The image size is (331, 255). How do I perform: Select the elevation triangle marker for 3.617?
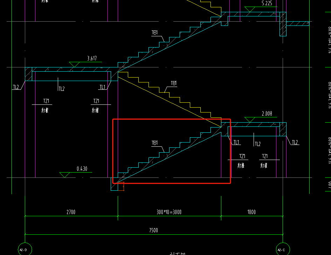coord(74,64)
